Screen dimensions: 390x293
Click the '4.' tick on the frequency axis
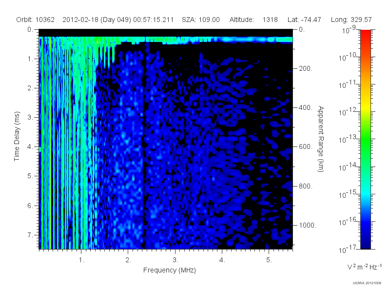tap(222, 260)
